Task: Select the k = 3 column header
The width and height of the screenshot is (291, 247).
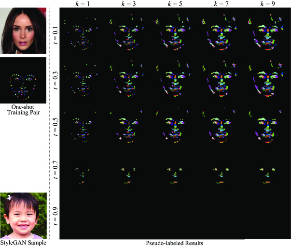Action: tap(129, 4)
